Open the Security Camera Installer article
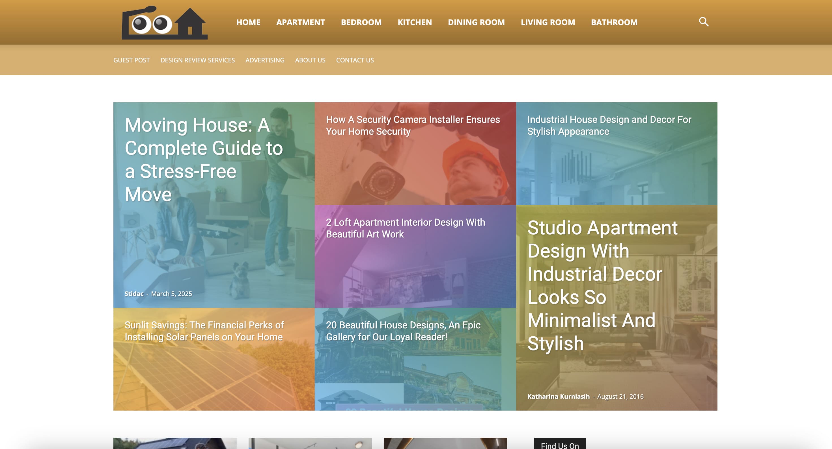The width and height of the screenshot is (832, 449). tap(412, 125)
